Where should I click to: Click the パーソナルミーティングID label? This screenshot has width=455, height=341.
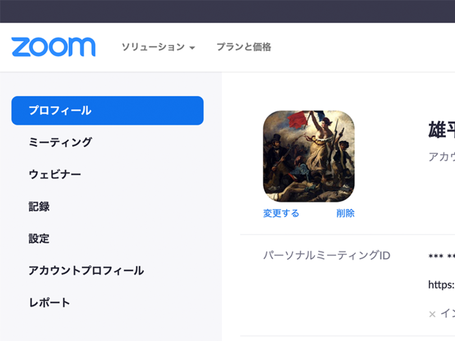coord(327,255)
